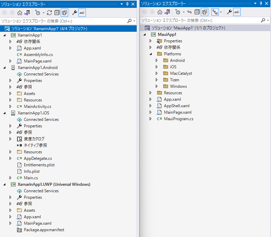Select ネイティブ参照 item
Screen dimensions: 271x237
pyautogui.click(x=35, y=145)
